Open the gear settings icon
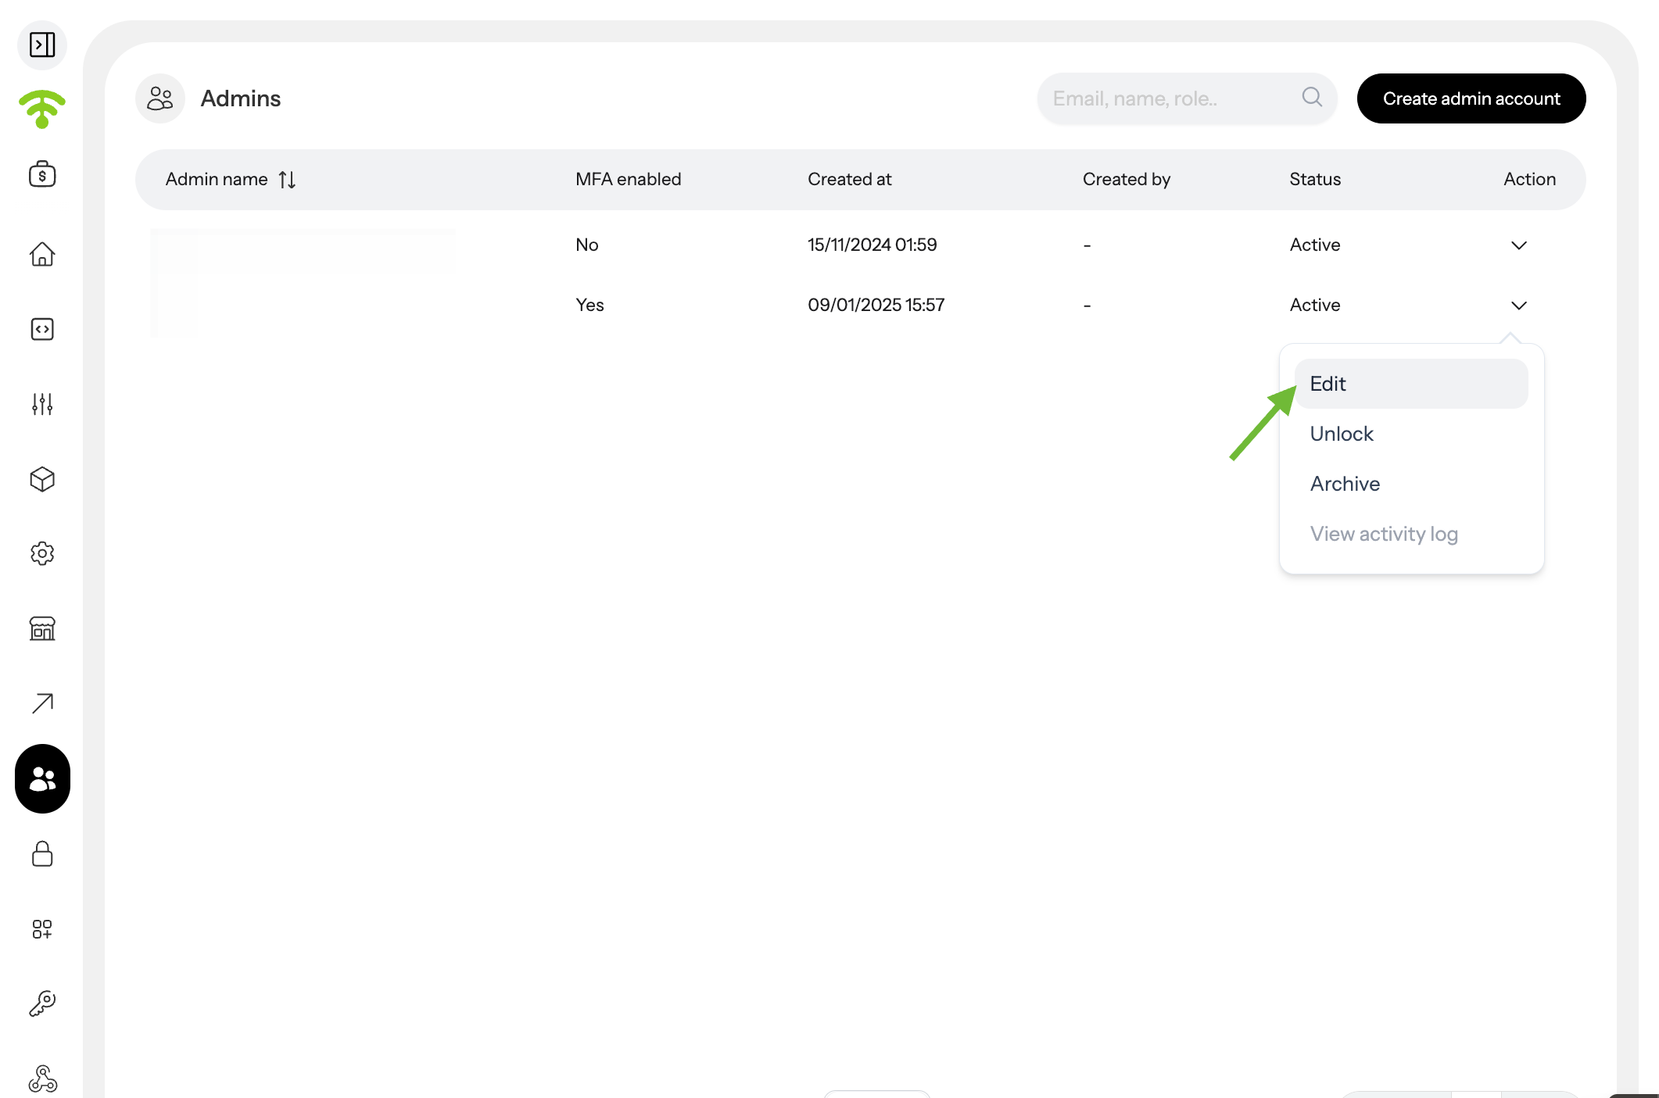Screen dimensions: 1659x1098 coord(42,553)
